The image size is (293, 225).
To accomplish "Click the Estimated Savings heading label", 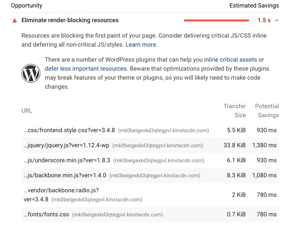I will (254, 6).
